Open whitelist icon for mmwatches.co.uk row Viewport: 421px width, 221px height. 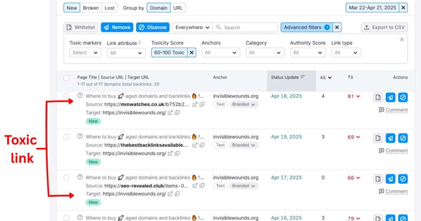[378, 97]
